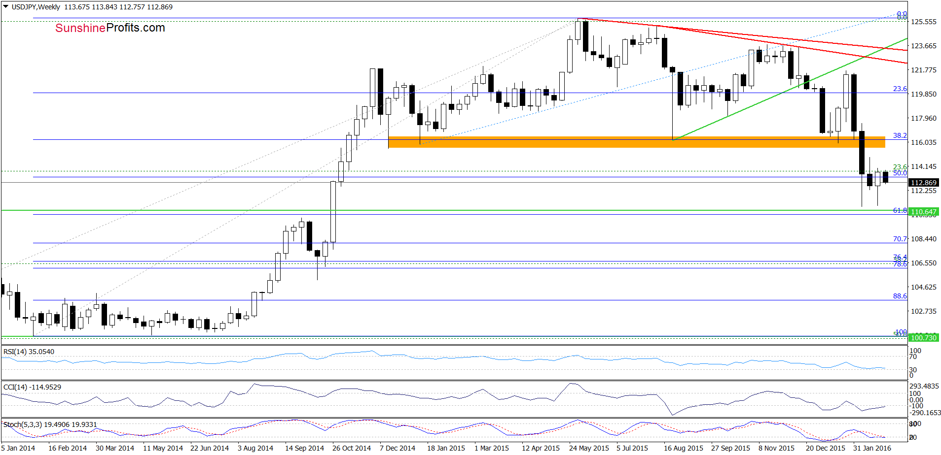Image resolution: width=941 pixels, height=455 pixels.
Task: Click the 31 Jan 2016 date label
Action: coord(872,448)
